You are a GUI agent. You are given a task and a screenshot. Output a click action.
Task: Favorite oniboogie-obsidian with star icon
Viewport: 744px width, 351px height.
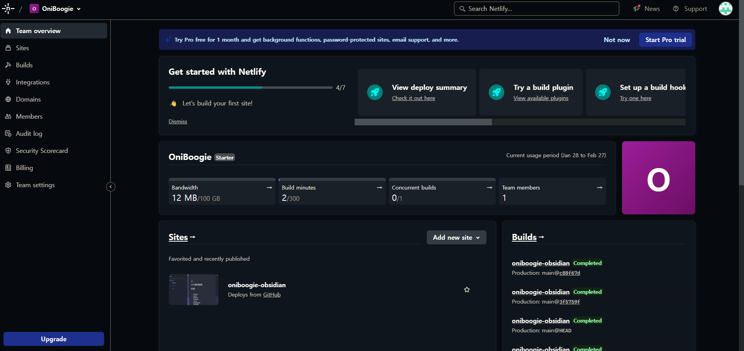(x=467, y=290)
